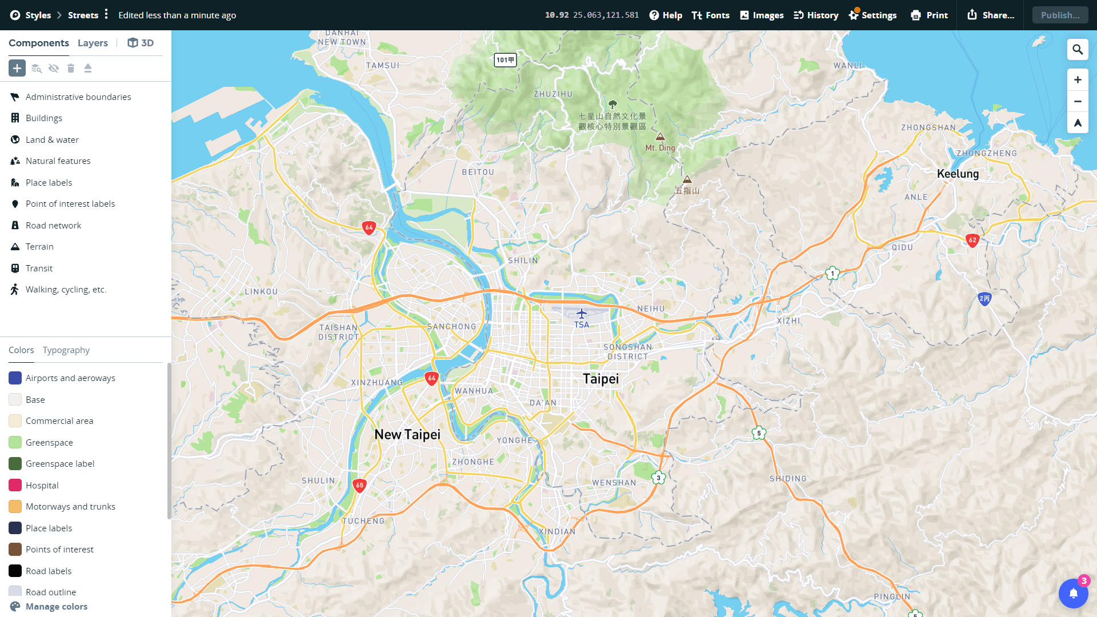This screenshot has height=617, width=1097.
Task: Open the Help menu
Action: point(666,15)
